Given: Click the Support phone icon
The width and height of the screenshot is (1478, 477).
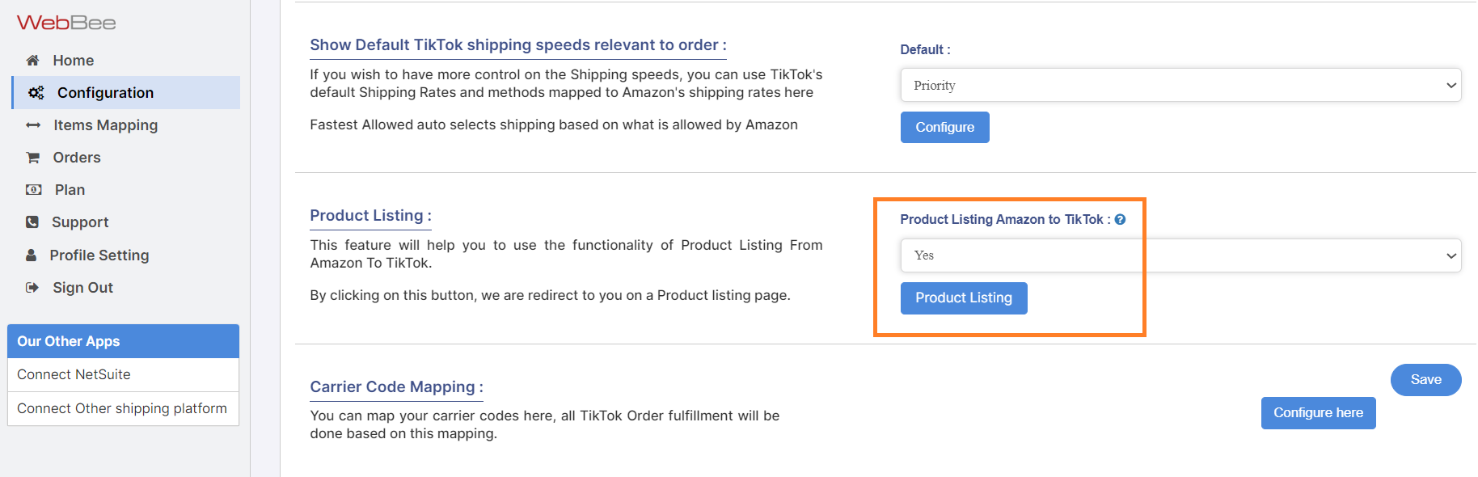Looking at the screenshot, I should (x=32, y=222).
